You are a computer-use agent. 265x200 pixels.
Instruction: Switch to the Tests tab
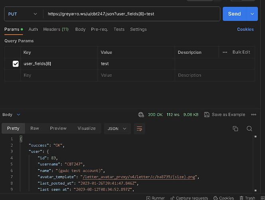[119, 29]
